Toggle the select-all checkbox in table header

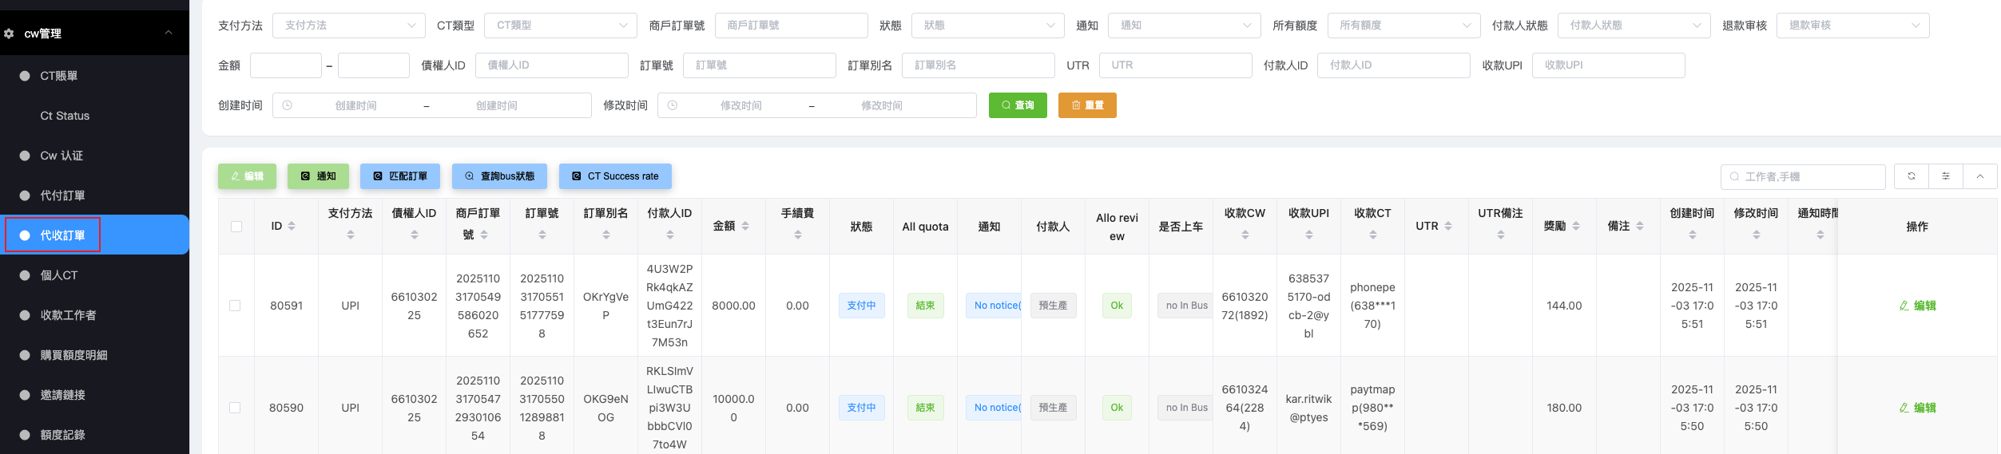pyautogui.click(x=236, y=227)
